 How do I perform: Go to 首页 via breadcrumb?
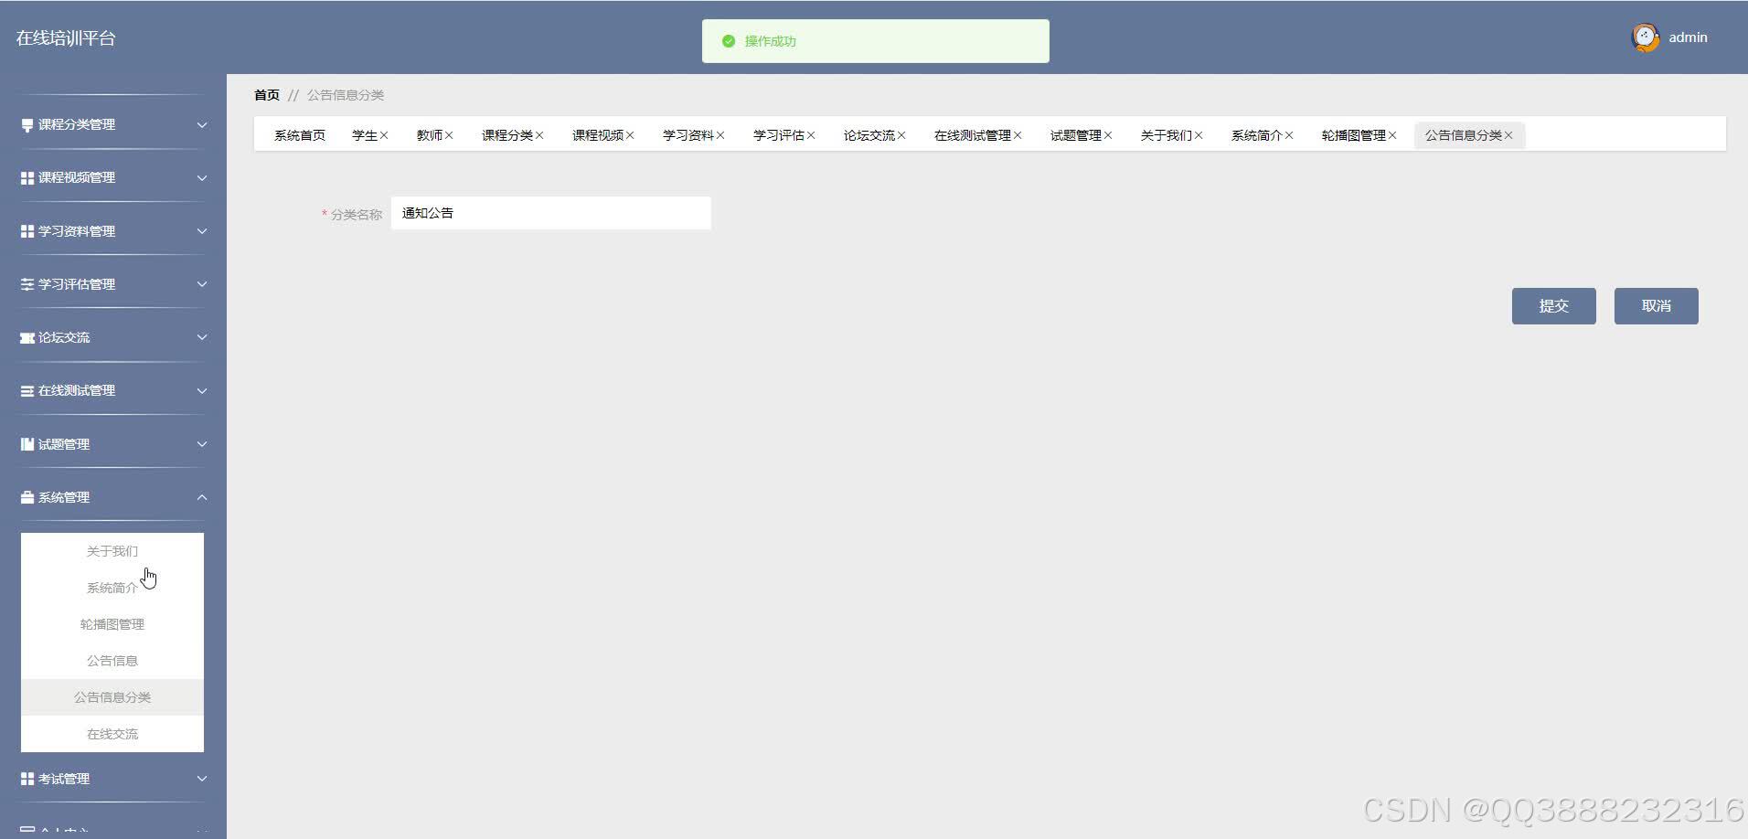coord(267,95)
